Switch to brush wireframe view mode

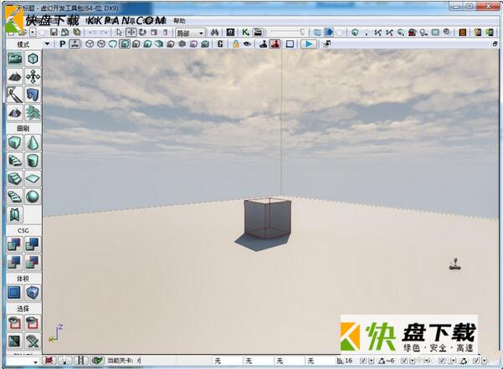90,44
